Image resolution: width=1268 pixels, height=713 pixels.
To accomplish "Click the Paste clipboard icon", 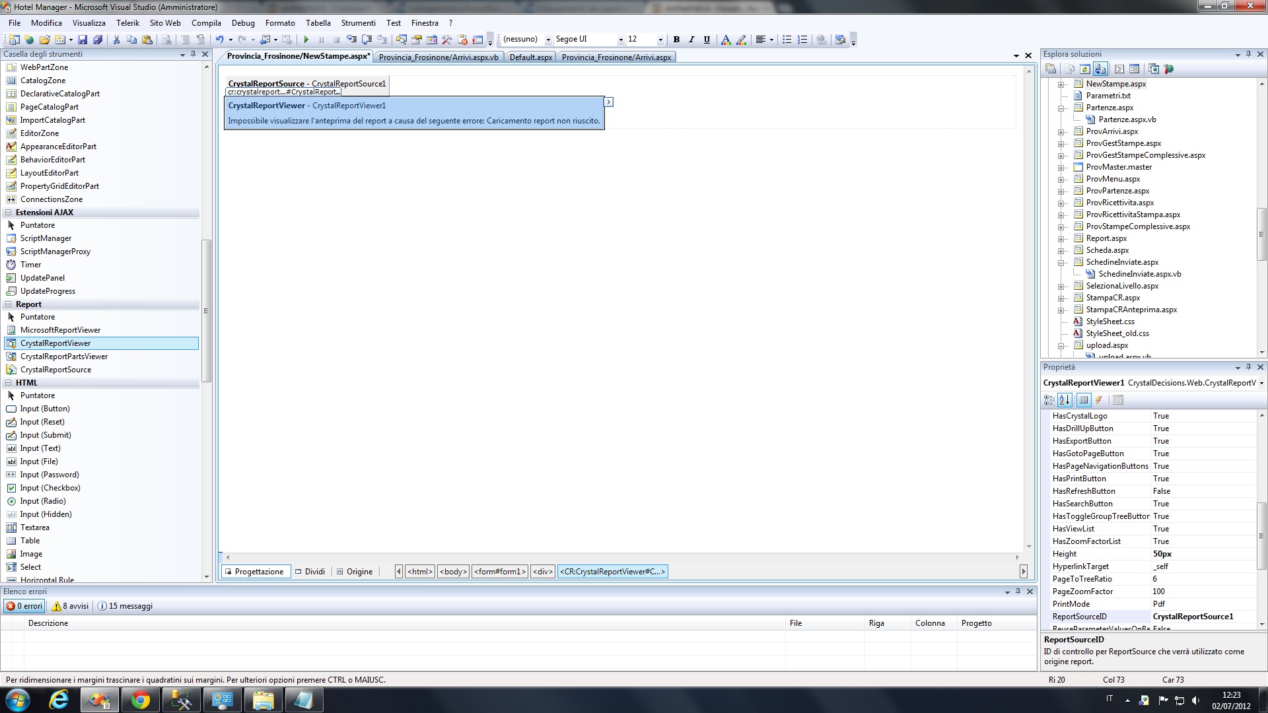I will point(147,40).
